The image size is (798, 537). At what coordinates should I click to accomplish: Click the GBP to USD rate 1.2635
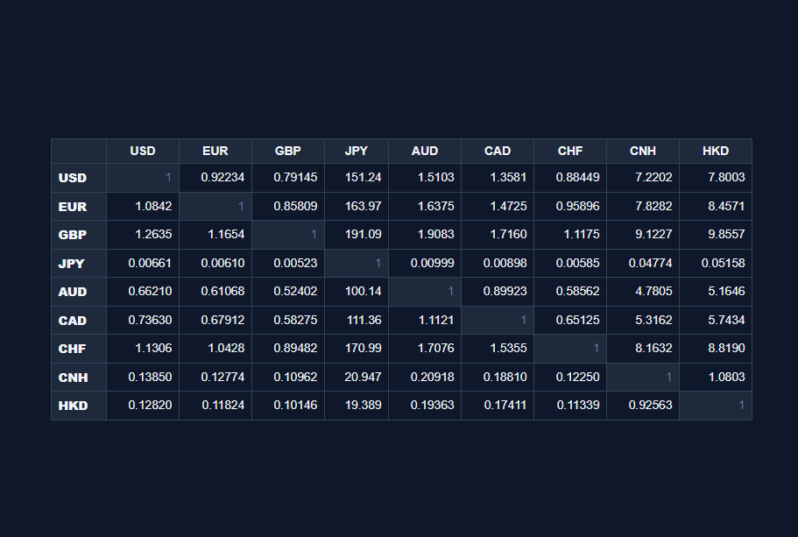(x=143, y=235)
